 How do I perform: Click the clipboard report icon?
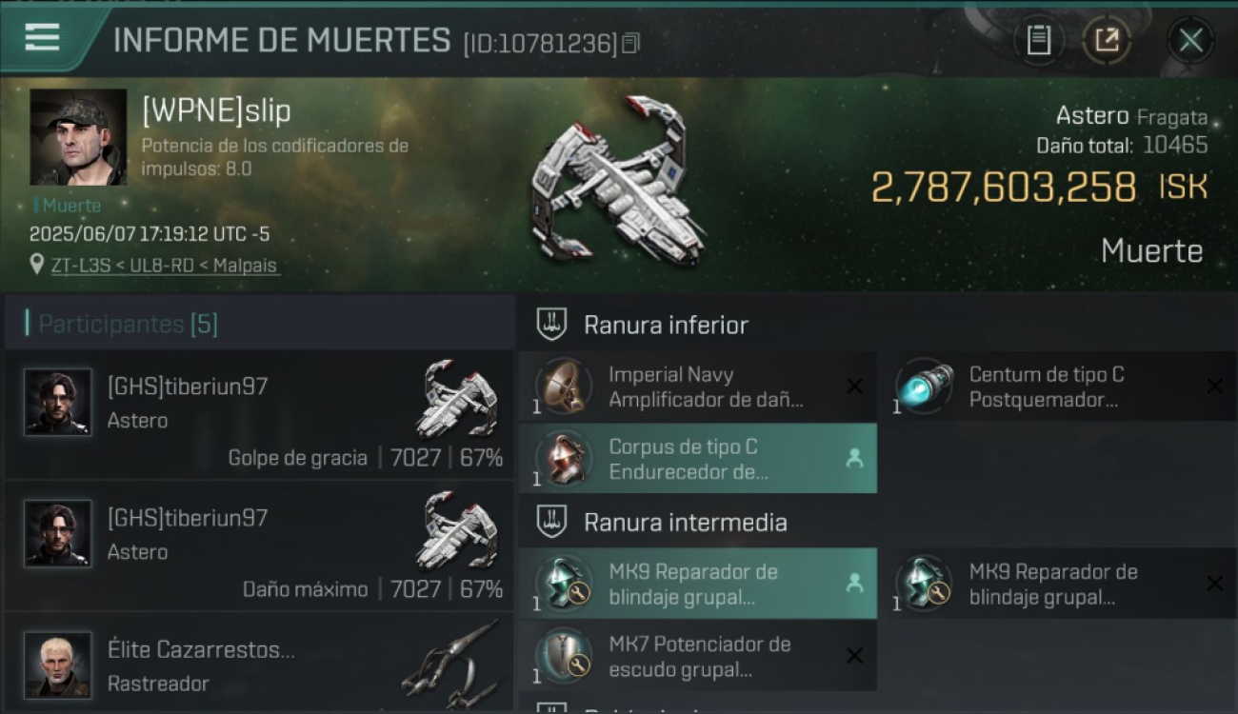1038,40
